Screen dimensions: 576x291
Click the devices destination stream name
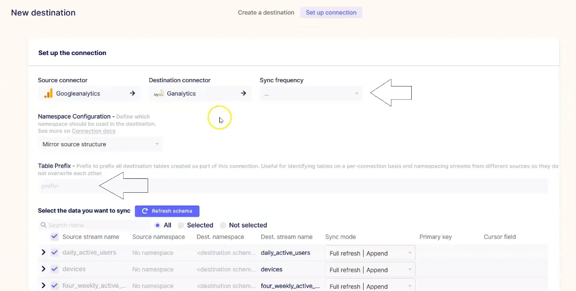[272, 269]
